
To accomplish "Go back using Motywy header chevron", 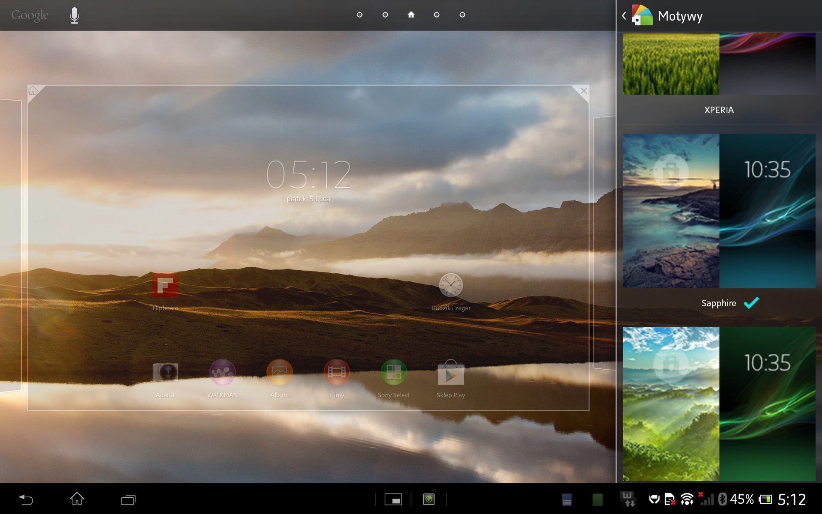I will [624, 16].
